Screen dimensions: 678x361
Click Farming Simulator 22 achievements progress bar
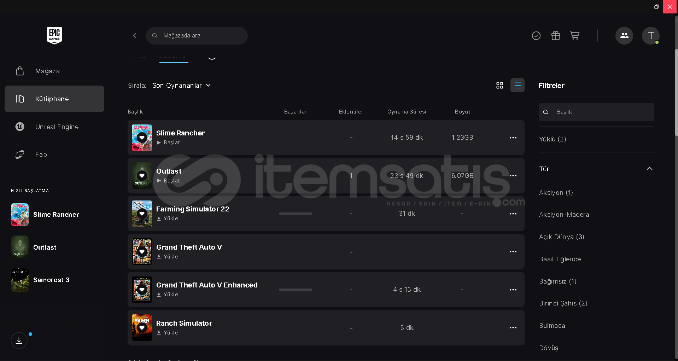coord(296,214)
